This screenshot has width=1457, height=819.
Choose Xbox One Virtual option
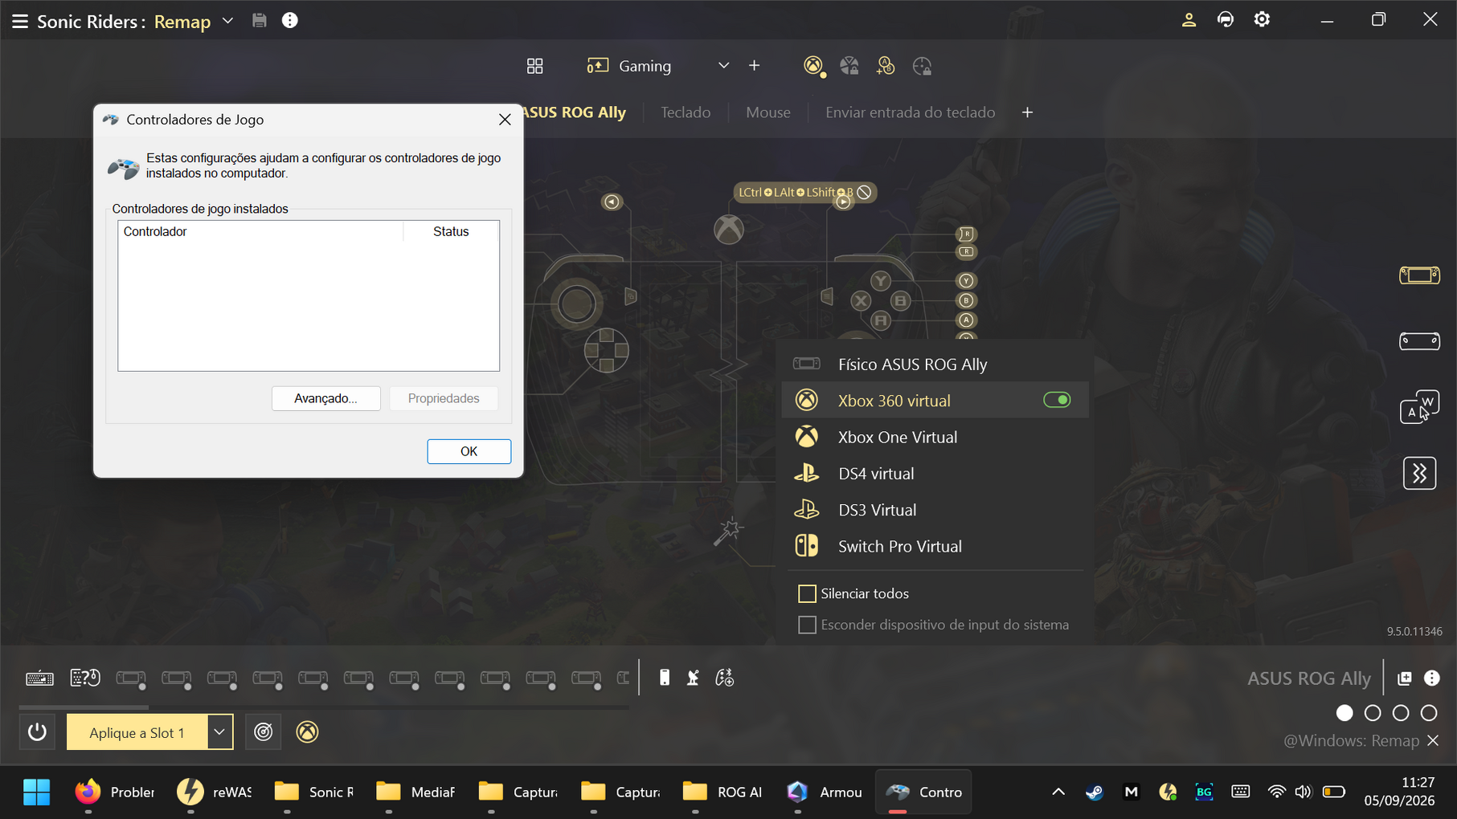[x=935, y=437]
